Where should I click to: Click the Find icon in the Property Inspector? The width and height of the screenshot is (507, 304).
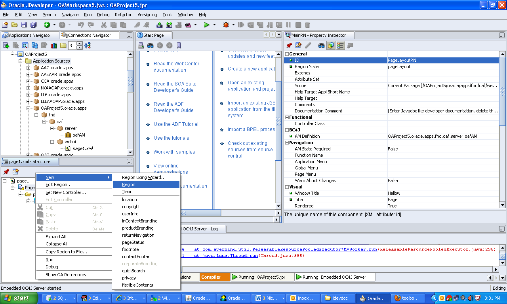click(x=322, y=45)
